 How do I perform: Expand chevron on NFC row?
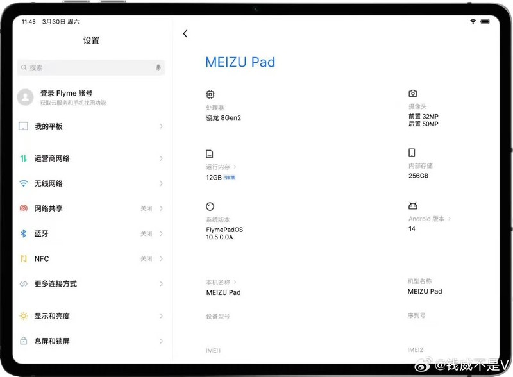coord(161,259)
